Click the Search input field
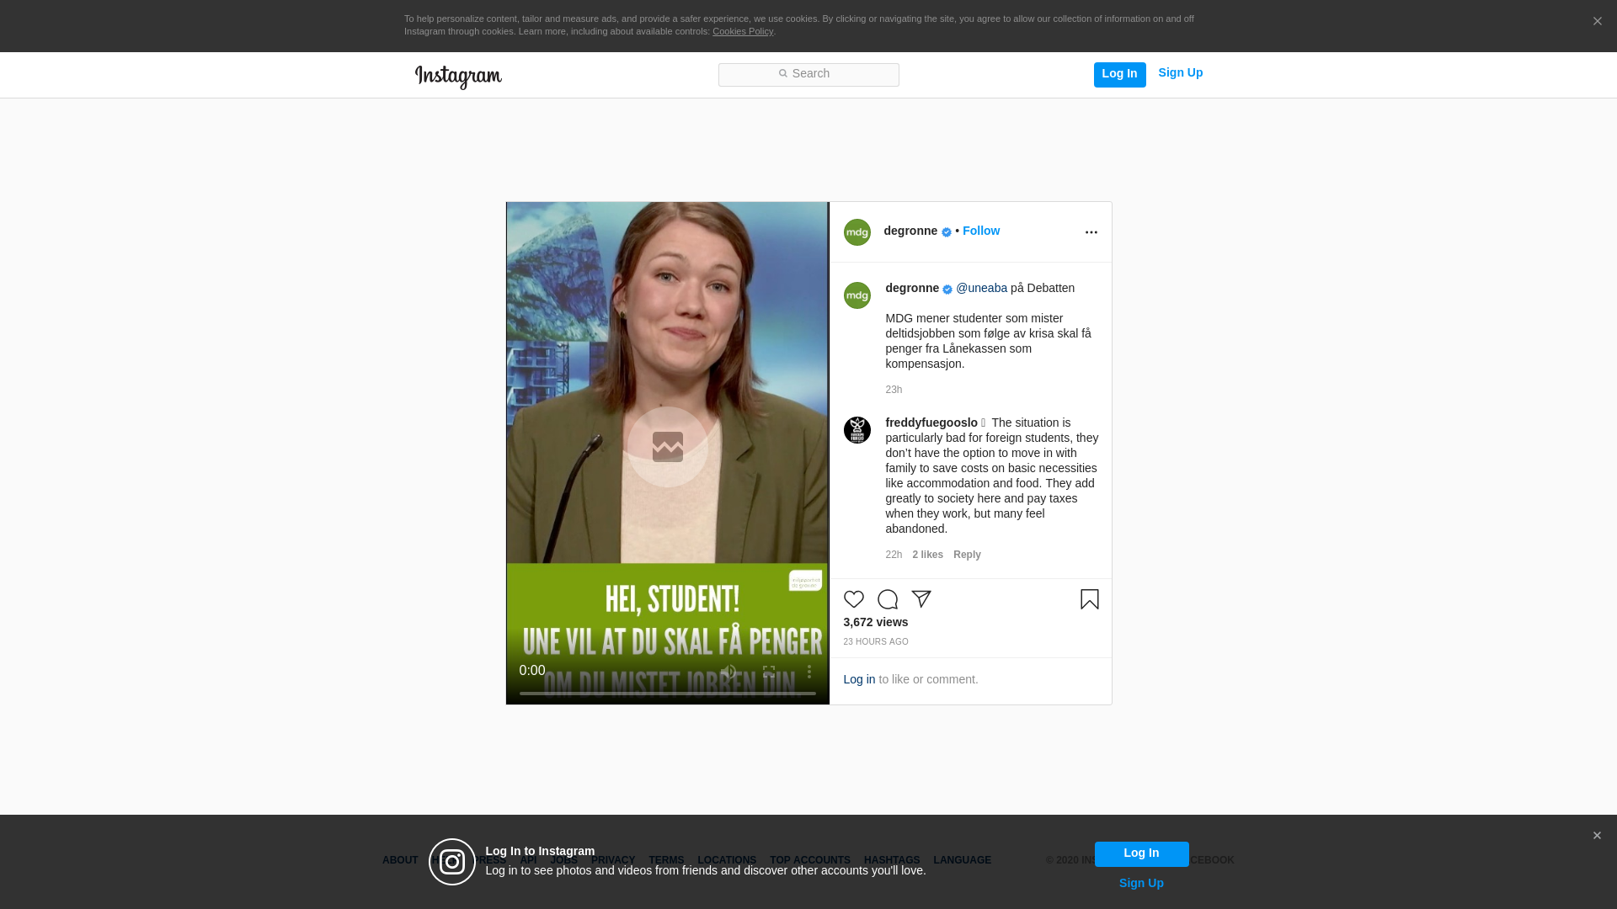1617x909 pixels. click(808, 75)
